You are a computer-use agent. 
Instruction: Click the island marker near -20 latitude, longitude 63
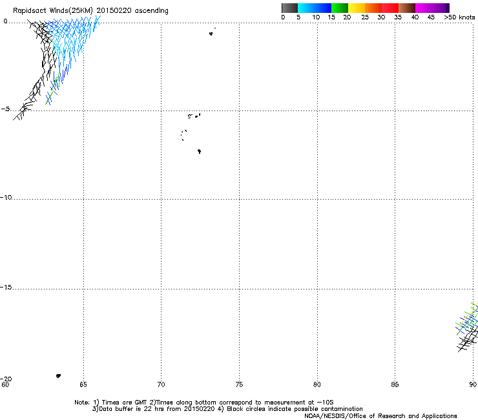[x=59, y=376]
